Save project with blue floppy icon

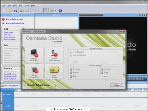tap(15, 10)
